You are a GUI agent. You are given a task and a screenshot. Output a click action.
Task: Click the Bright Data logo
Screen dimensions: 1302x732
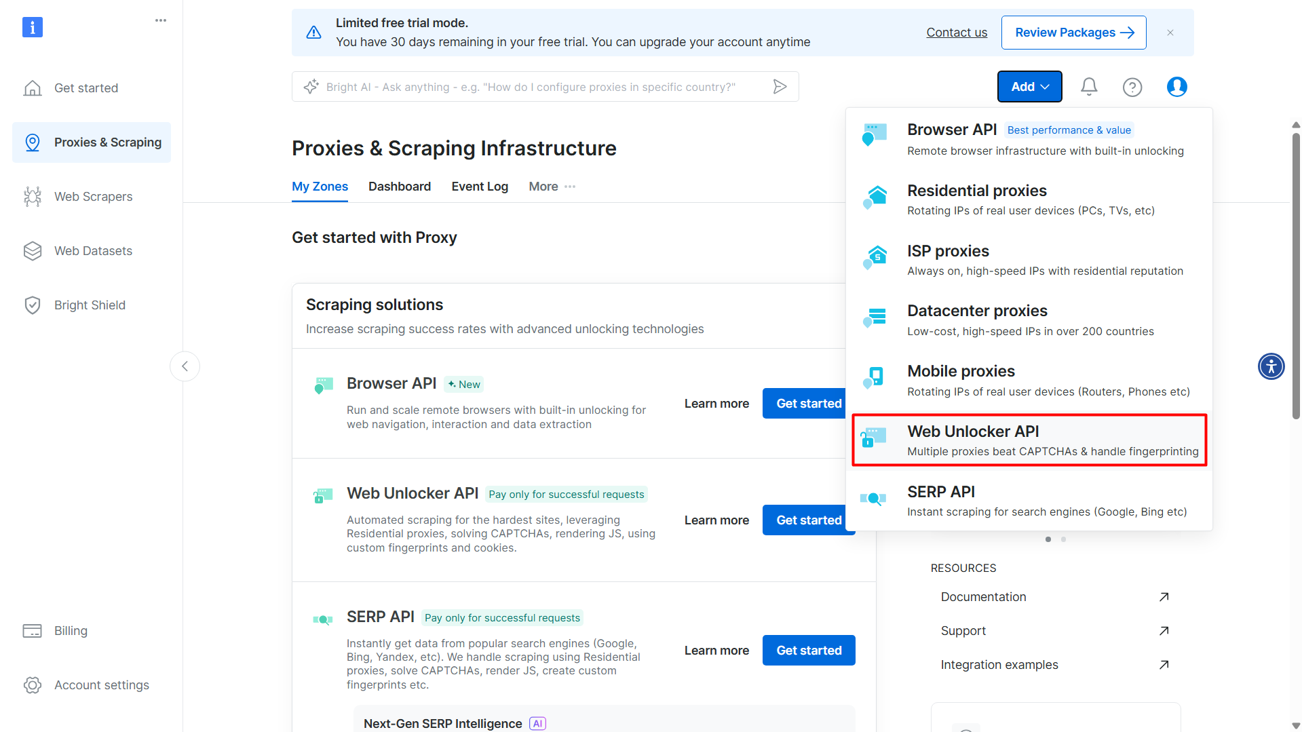[x=32, y=27]
